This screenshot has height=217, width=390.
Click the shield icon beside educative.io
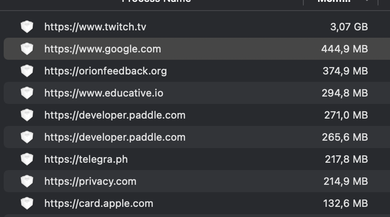tap(27, 93)
